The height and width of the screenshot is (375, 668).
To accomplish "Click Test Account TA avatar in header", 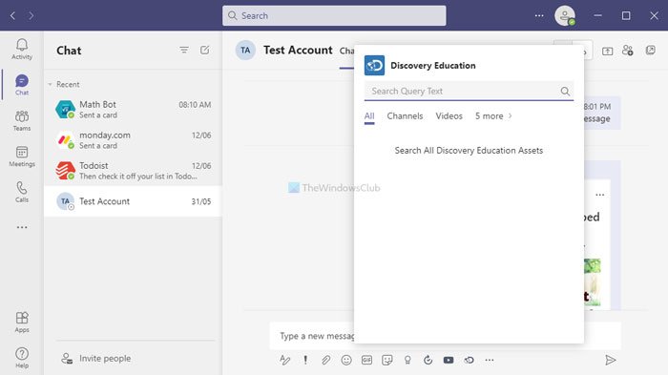I will [245, 51].
